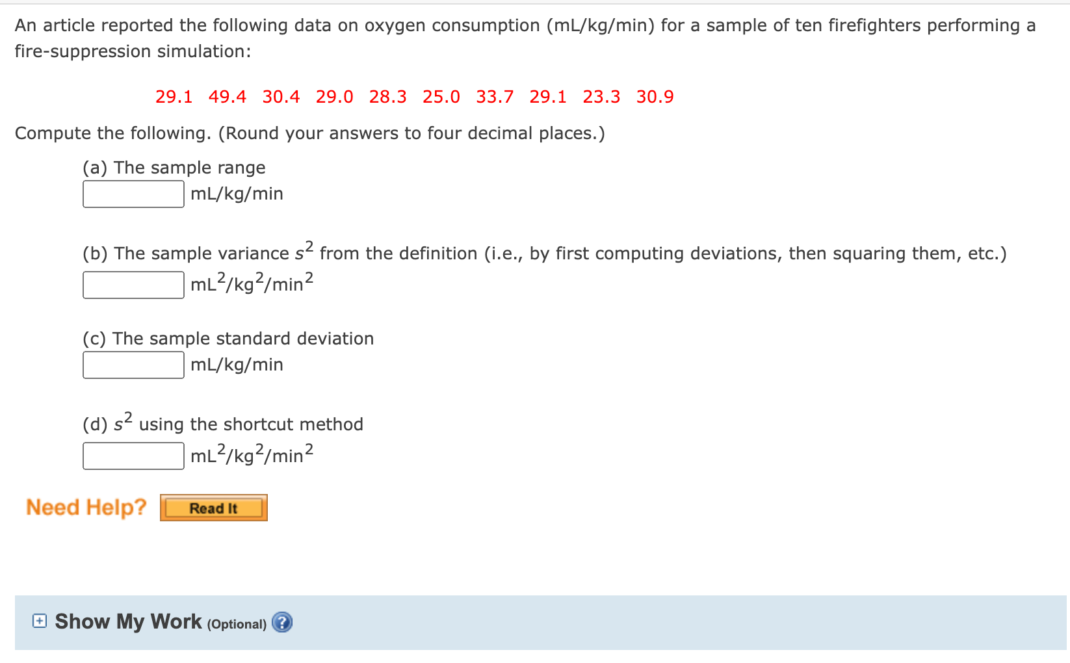Image resolution: width=1070 pixels, height=663 pixels.
Task: Select the mL/kg/min unit label beside part (a)
Action: coord(235,193)
